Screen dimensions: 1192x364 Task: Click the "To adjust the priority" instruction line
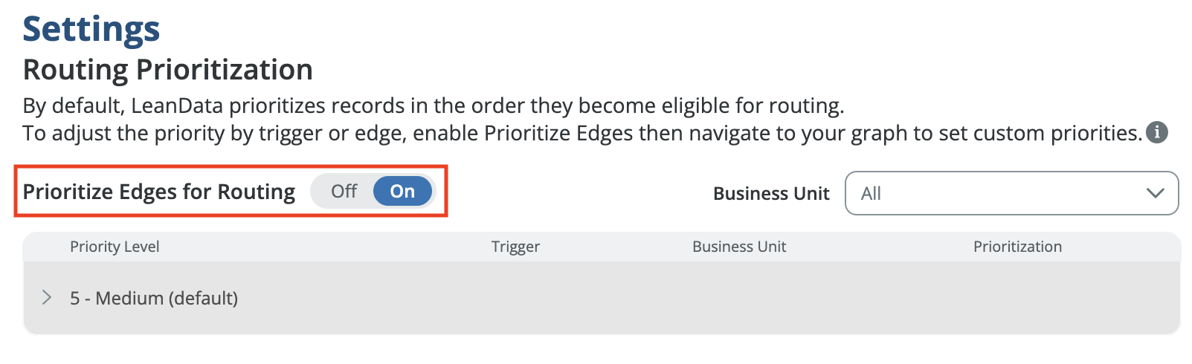pos(581,133)
